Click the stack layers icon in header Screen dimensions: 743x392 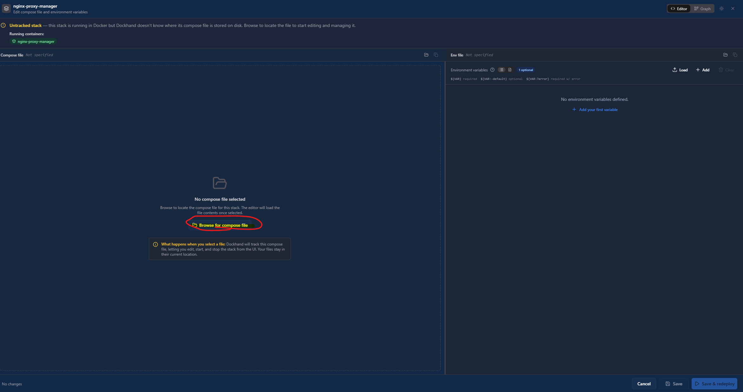(x=6, y=9)
